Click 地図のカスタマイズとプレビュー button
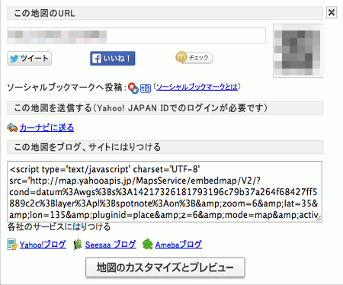The height and width of the screenshot is (285, 343). [165, 267]
